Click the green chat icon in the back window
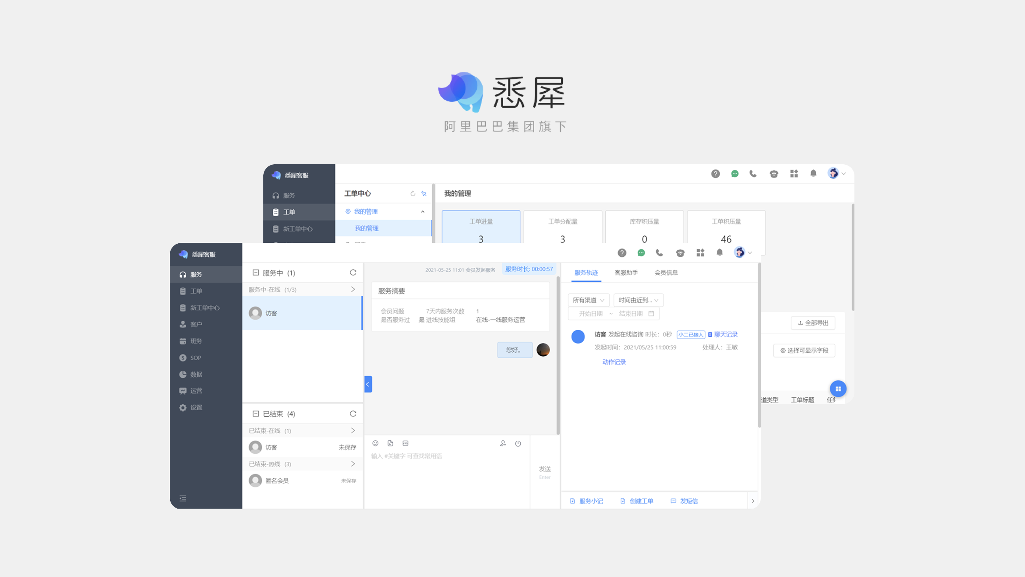Image resolution: width=1025 pixels, height=577 pixels. (x=735, y=174)
